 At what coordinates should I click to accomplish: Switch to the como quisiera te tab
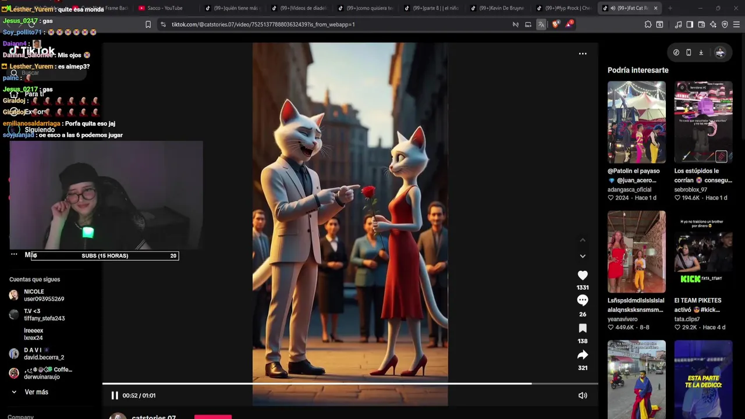point(366,8)
